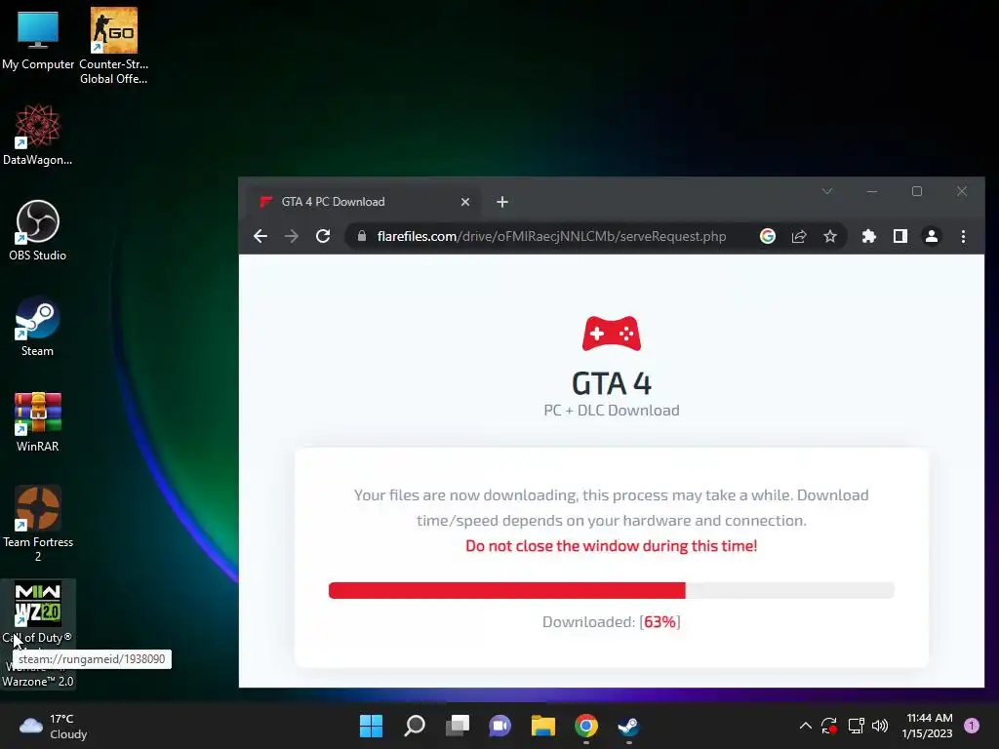Open Task View on taskbar
999x749 pixels.
pos(457,726)
